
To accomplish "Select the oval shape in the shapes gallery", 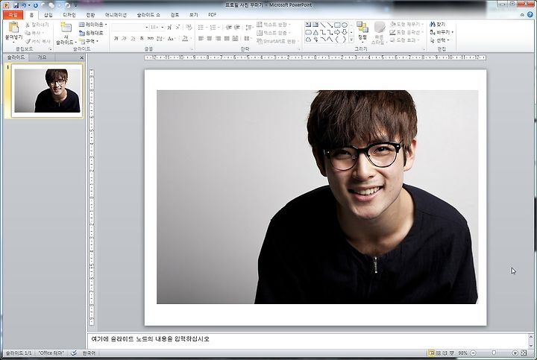I will (x=345, y=25).
